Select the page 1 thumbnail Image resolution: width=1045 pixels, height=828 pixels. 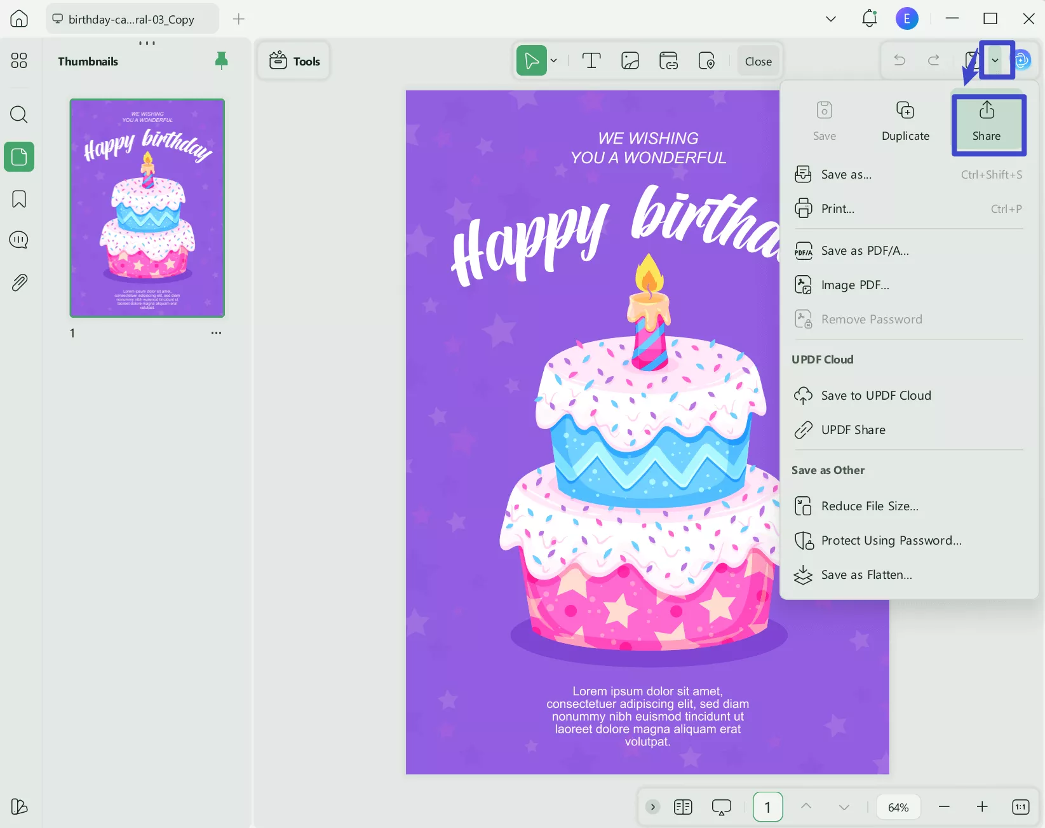147,207
